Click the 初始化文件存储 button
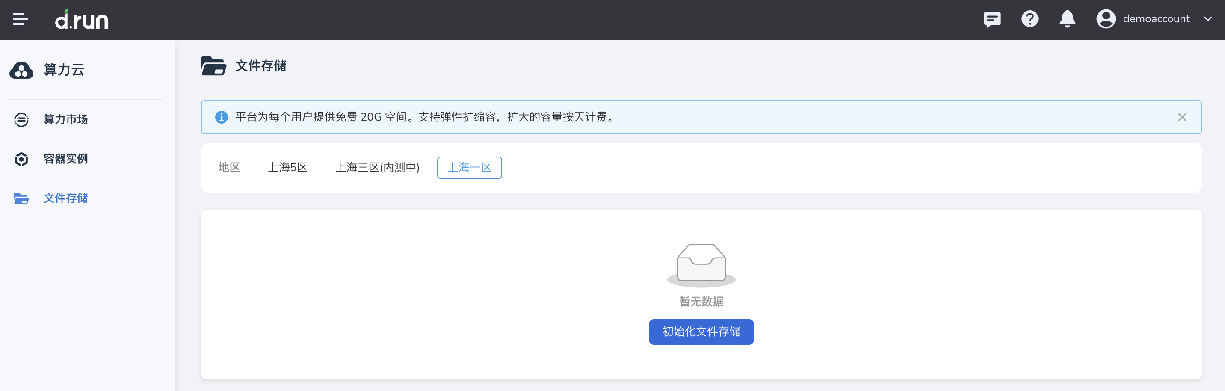The height and width of the screenshot is (391, 1225). tap(701, 332)
